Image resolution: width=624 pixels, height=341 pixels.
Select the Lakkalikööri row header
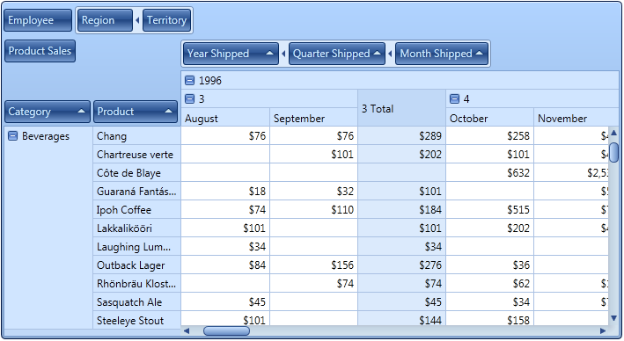pos(136,229)
